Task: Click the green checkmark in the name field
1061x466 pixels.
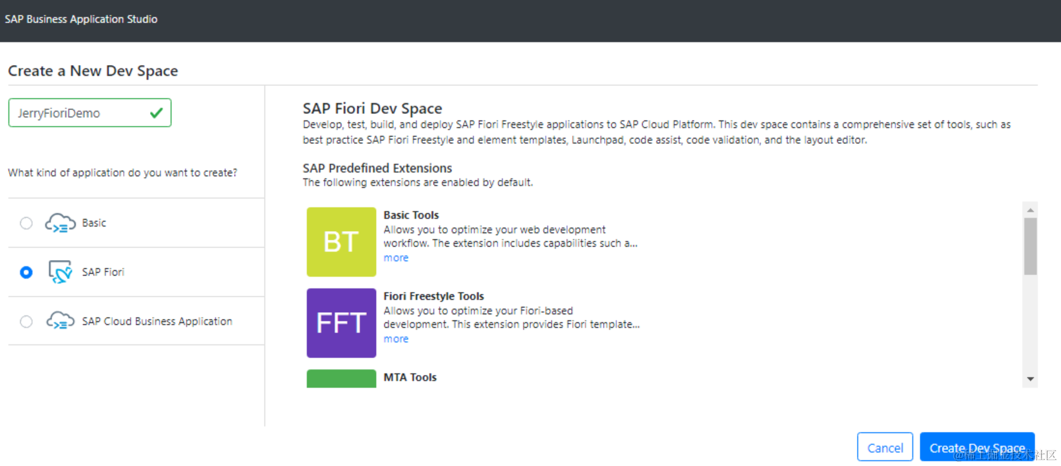Action: tap(156, 113)
